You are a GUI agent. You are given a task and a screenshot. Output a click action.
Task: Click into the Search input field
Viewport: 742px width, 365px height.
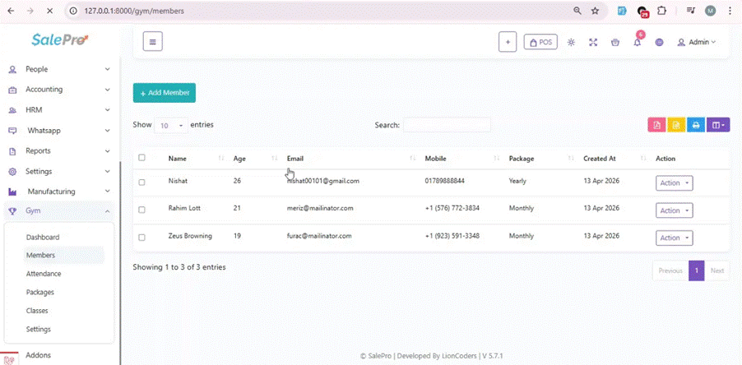tap(447, 125)
